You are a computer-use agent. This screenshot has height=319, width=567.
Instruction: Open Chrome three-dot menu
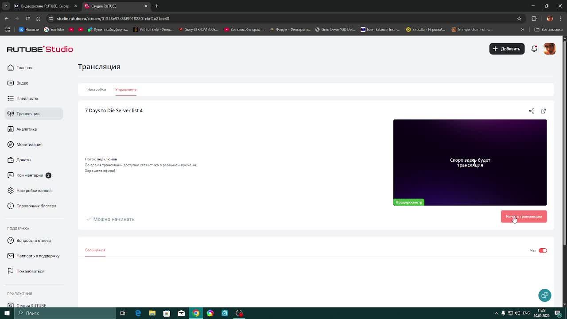560,19
